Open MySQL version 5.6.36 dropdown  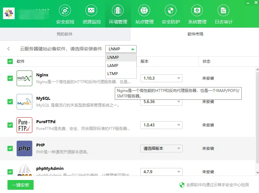(161, 102)
